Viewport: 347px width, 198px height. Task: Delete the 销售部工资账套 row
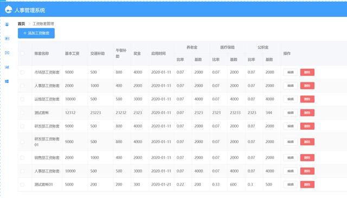(307, 158)
